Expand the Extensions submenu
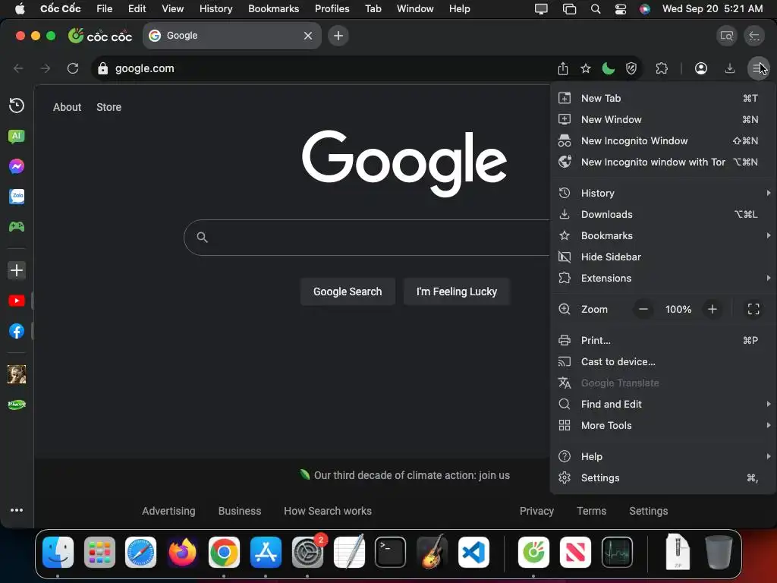 [662, 278]
